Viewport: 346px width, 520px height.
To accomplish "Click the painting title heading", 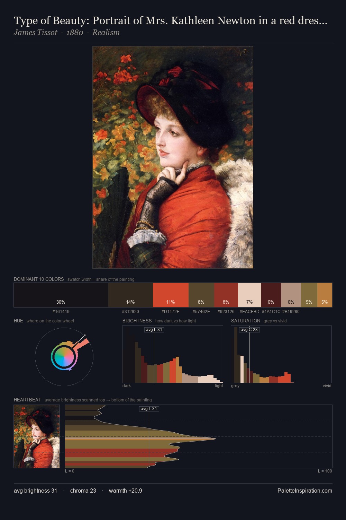I will pos(171,21).
